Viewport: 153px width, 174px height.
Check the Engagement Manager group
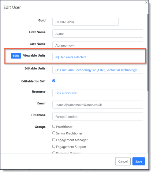tap(54, 140)
